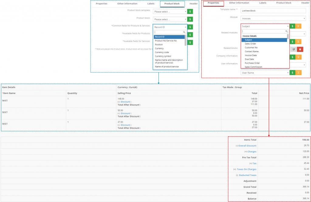Image resolution: width=311 pixels, height=202 pixels.
Task: Open the Properties tab in right panel
Action: click(213, 3)
